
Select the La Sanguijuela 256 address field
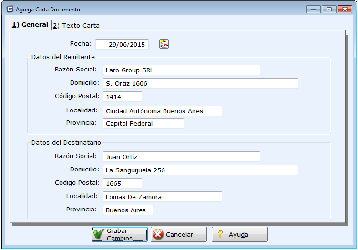tap(200, 170)
